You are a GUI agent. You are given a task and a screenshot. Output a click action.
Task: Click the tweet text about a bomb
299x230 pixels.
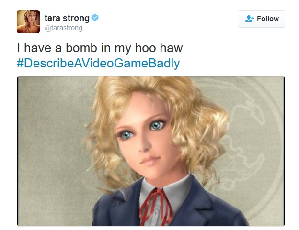(100, 48)
